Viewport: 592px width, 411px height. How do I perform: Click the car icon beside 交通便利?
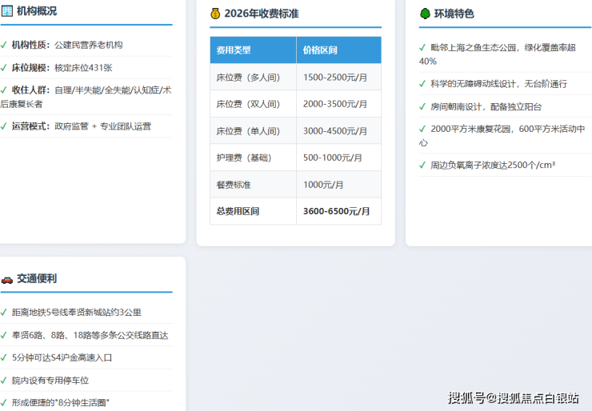click(x=6, y=279)
